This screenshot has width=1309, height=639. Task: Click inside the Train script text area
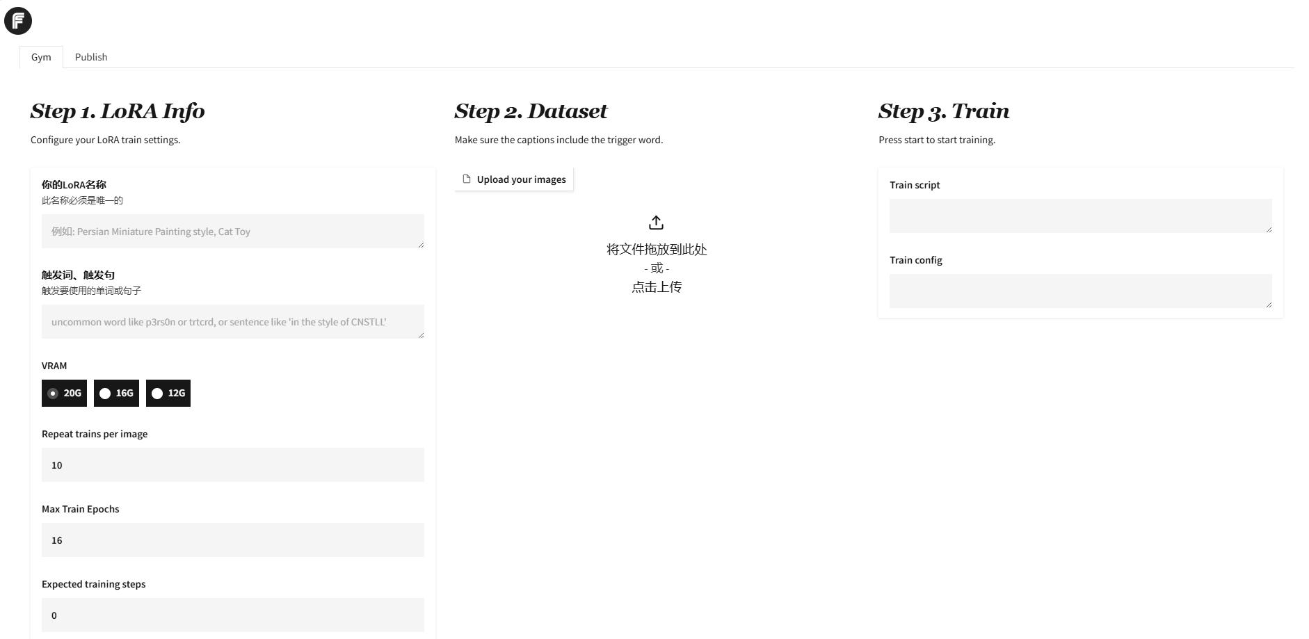[x=1079, y=216]
